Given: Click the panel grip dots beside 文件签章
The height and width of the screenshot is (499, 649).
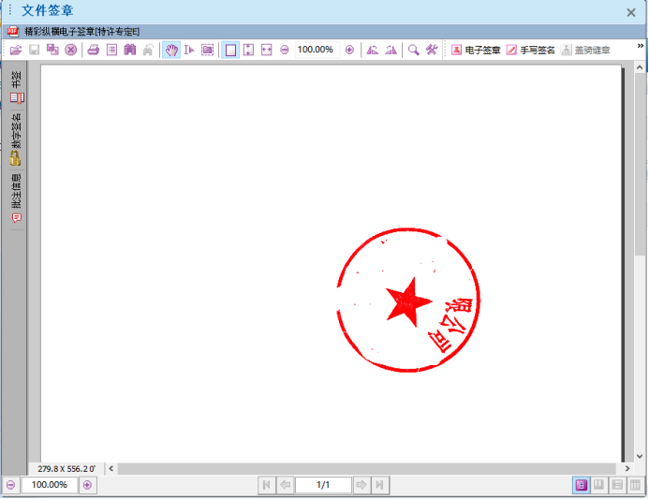Looking at the screenshot, I should pos(10,10).
